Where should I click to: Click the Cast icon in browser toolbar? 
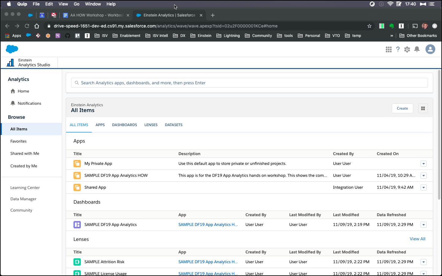point(415,26)
